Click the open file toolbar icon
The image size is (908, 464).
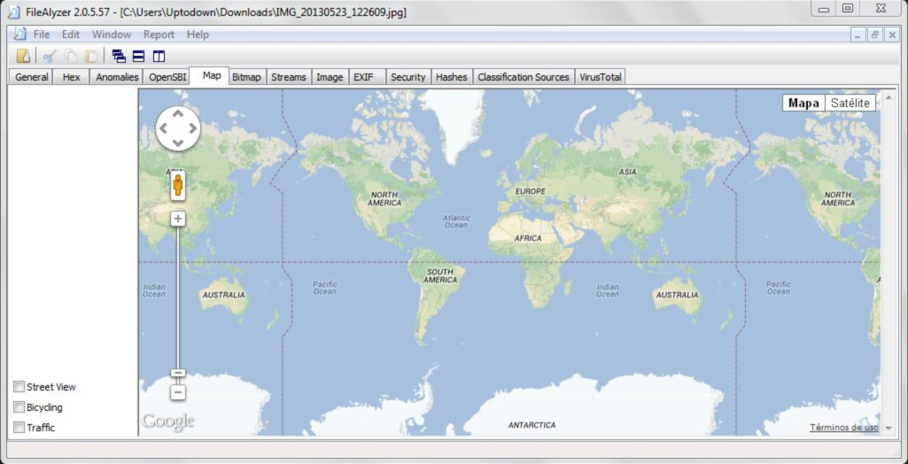click(x=23, y=56)
